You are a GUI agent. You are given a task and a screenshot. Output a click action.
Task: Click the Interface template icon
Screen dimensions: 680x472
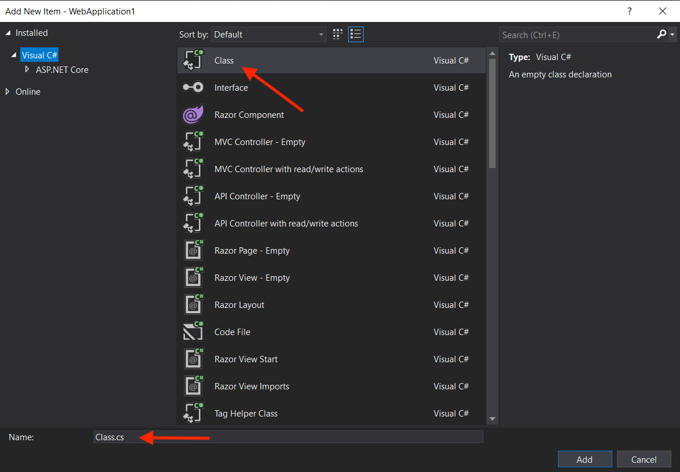[193, 87]
